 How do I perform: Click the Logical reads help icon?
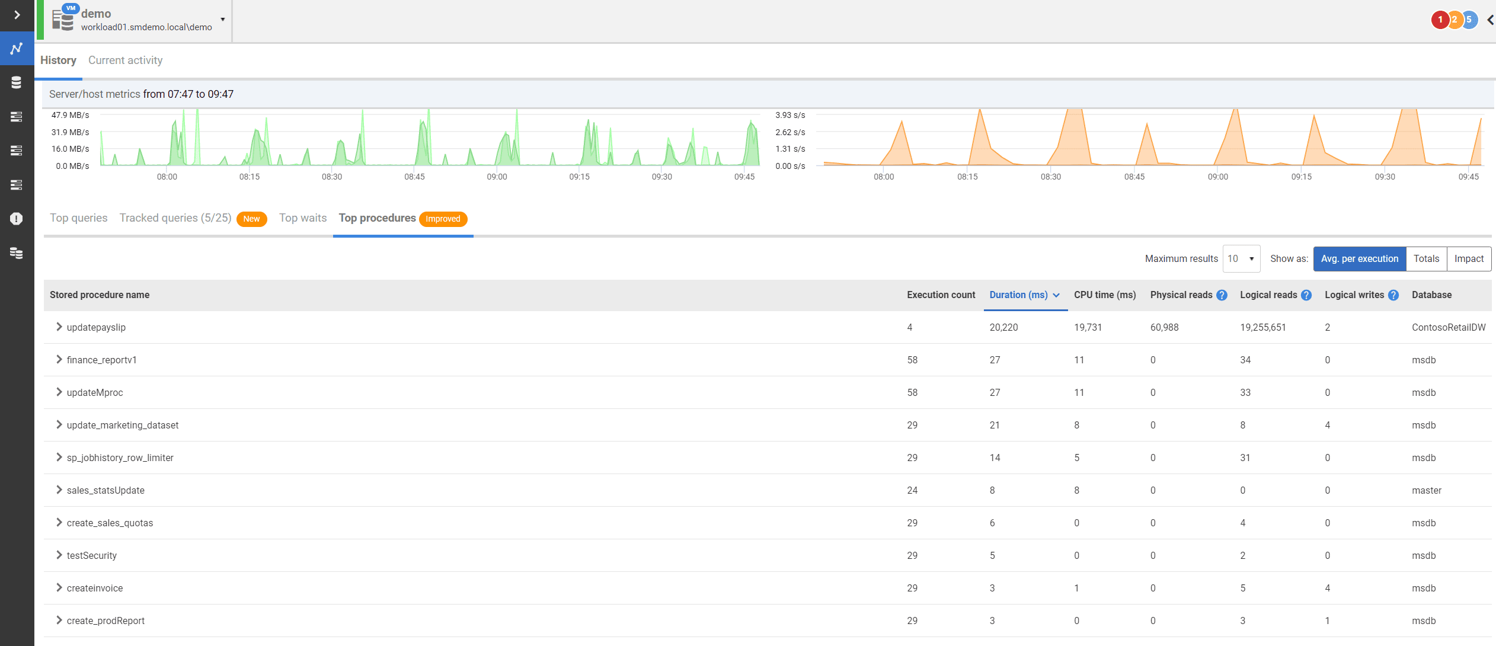coord(1306,295)
